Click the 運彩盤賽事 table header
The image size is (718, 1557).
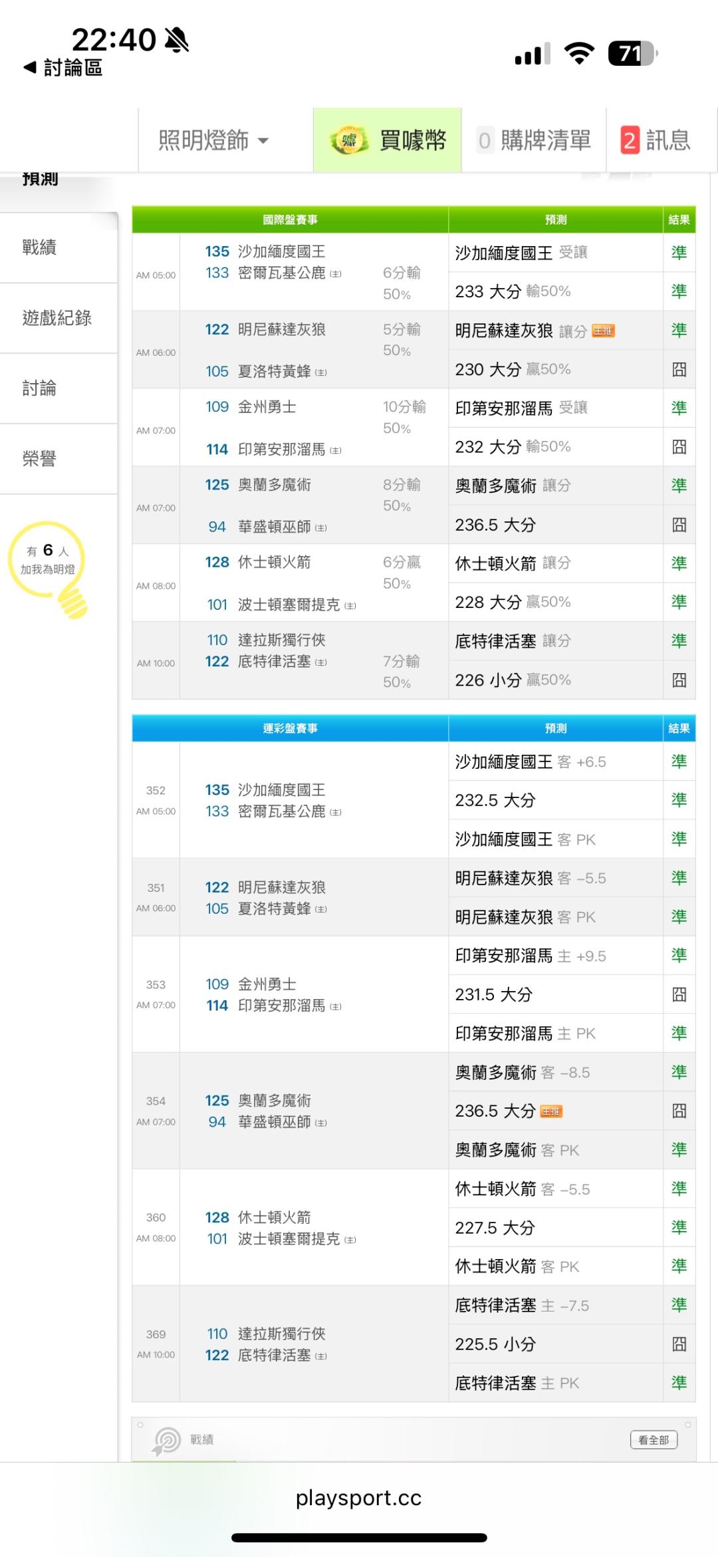click(290, 728)
